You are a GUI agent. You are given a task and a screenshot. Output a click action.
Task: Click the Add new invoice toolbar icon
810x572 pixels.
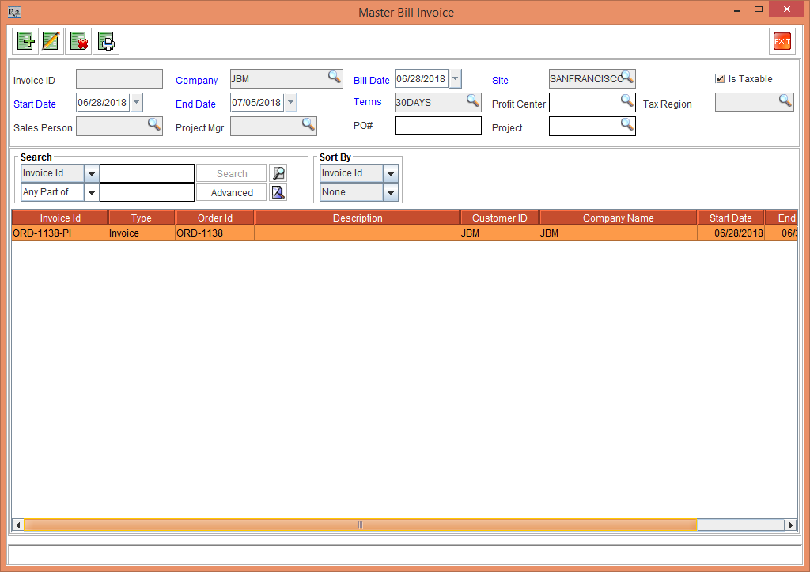tap(25, 41)
